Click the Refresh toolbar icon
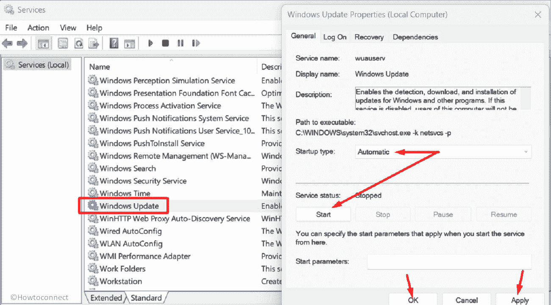This screenshot has width=551, height=305. pyautogui.click(x=79, y=43)
